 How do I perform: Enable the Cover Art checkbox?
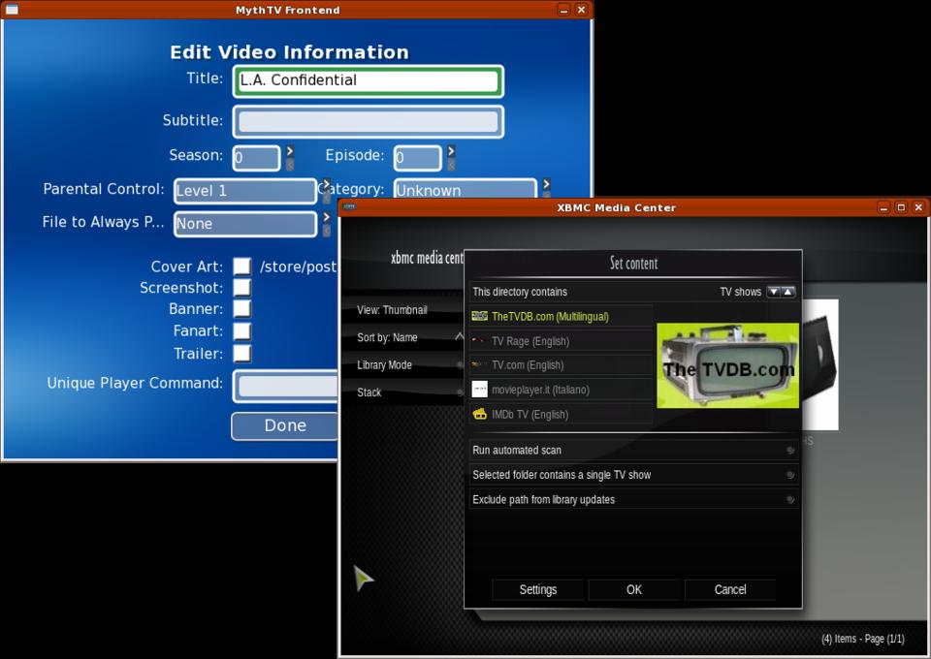tap(241, 267)
